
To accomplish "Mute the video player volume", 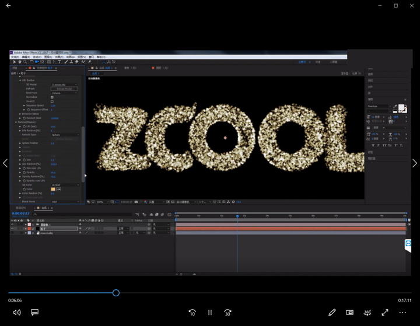I will tap(17, 313).
